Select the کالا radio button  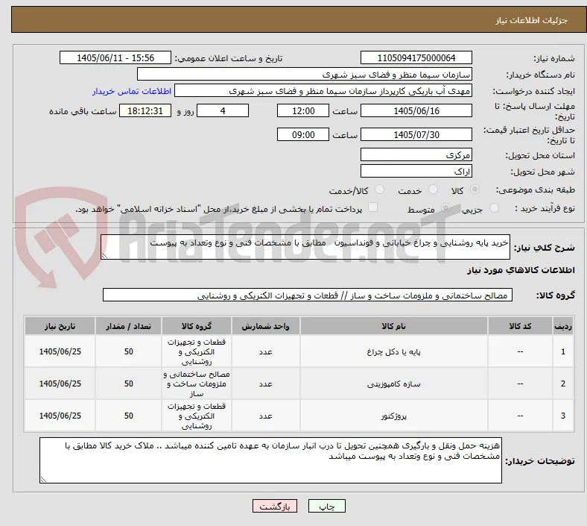pos(475,190)
